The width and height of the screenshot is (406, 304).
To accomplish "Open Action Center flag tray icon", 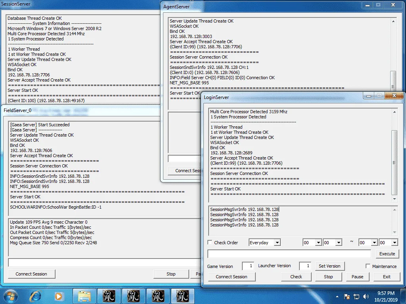I will point(347,296).
